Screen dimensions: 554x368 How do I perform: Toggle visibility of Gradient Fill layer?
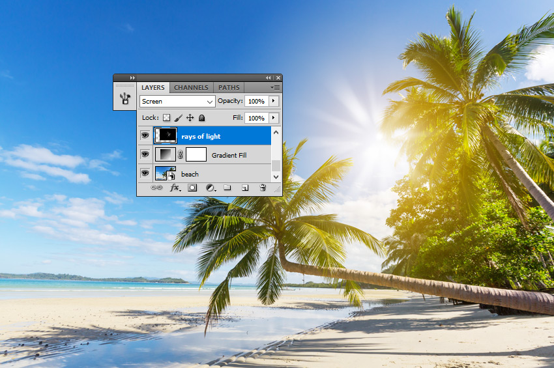(x=145, y=155)
